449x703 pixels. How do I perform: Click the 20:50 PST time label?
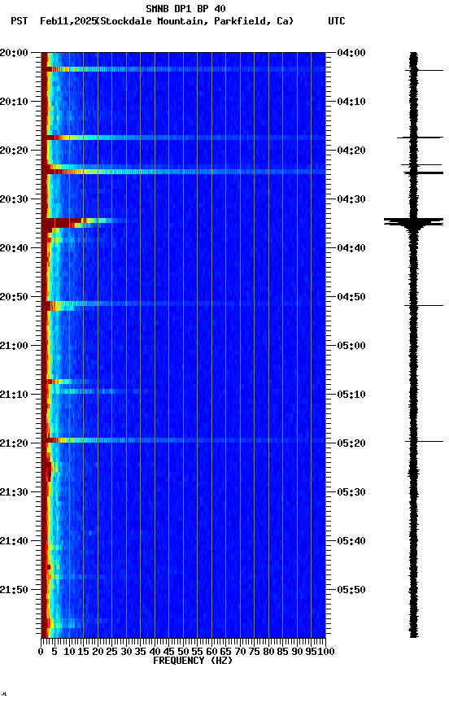click(x=14, y=297)
